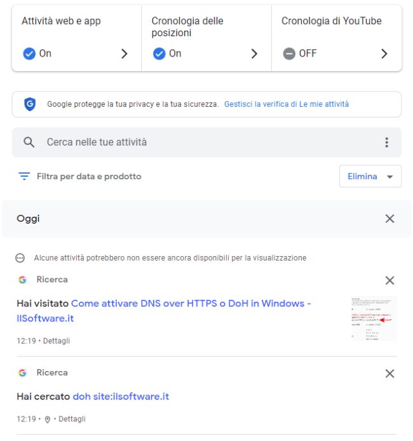This screenshot has width=413, height=441.
Task: Open Cronologia delle posizioni card
Action: point(207,38)
